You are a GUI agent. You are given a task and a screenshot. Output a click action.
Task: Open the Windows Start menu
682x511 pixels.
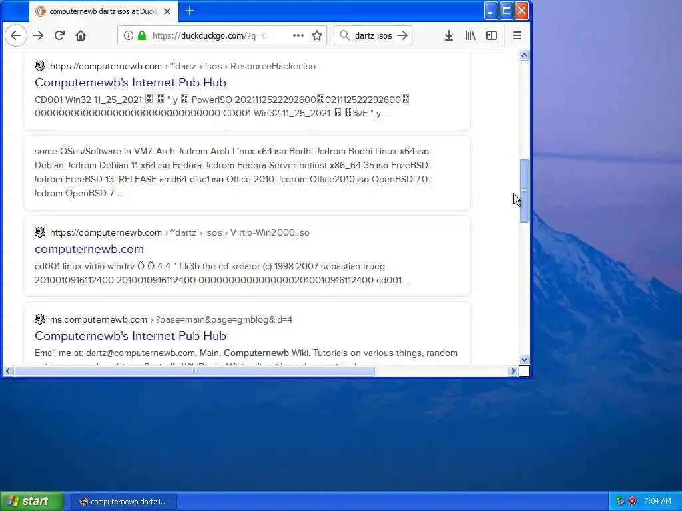coord(31,501)
